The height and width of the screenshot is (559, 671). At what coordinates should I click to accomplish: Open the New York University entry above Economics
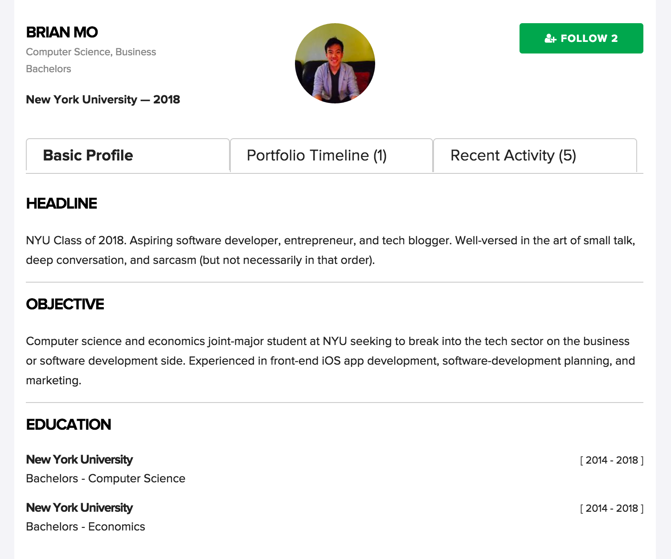(x=79, y=508)
